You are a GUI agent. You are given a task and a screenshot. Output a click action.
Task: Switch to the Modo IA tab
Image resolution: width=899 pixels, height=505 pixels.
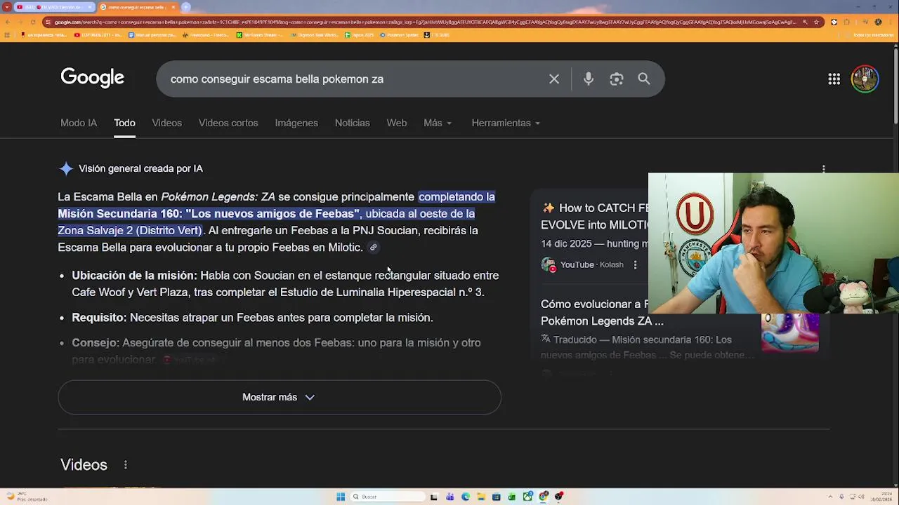tap(79, 123)
